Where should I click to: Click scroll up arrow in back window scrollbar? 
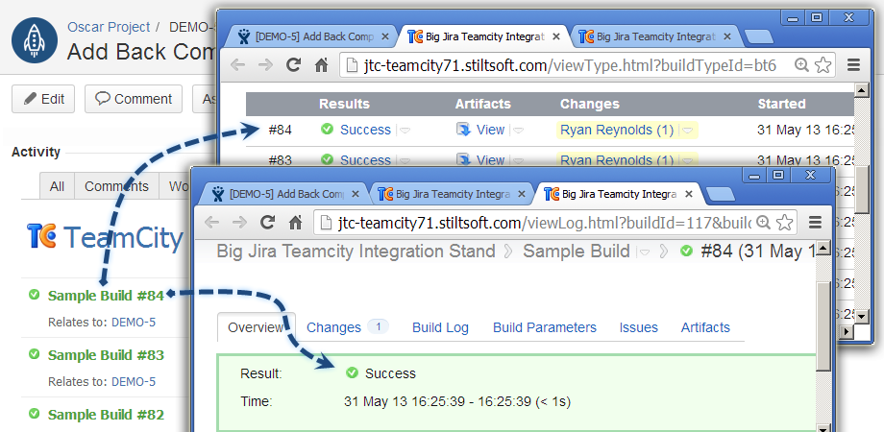862,90
